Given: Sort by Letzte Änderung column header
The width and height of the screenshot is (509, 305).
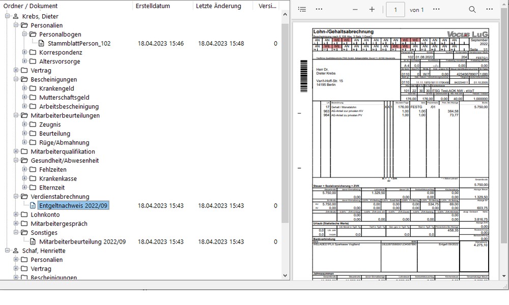Looking at the screenshot, I should 218,6.
